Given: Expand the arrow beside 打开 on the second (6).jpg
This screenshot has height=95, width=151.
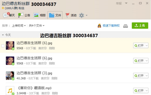Looking at the screenshot, I should tap(146, 61).
